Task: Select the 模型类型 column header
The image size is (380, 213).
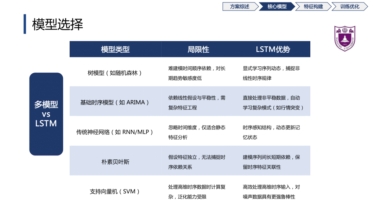Action: coord(115,49)
